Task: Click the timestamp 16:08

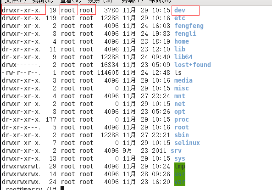Action: pyautogui.click(x=161, y=26)
